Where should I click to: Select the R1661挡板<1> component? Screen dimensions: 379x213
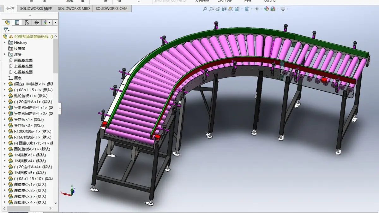[33, 137]
